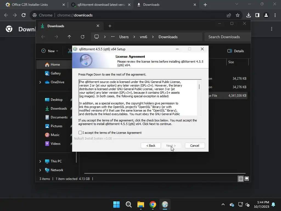Switch to details list view icon
The width and height of the screenshot is (281, 211).
click(x=241, y=179)
